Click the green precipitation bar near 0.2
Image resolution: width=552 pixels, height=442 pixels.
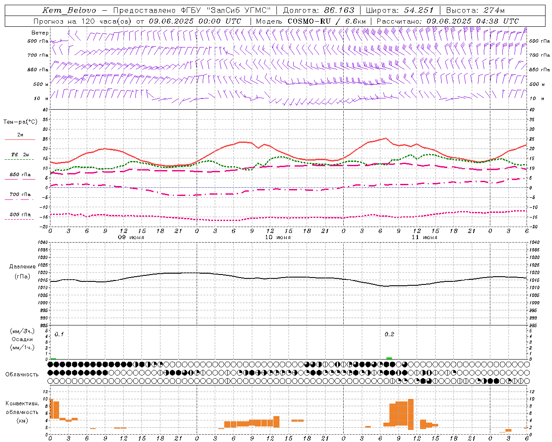click(389, 358)
